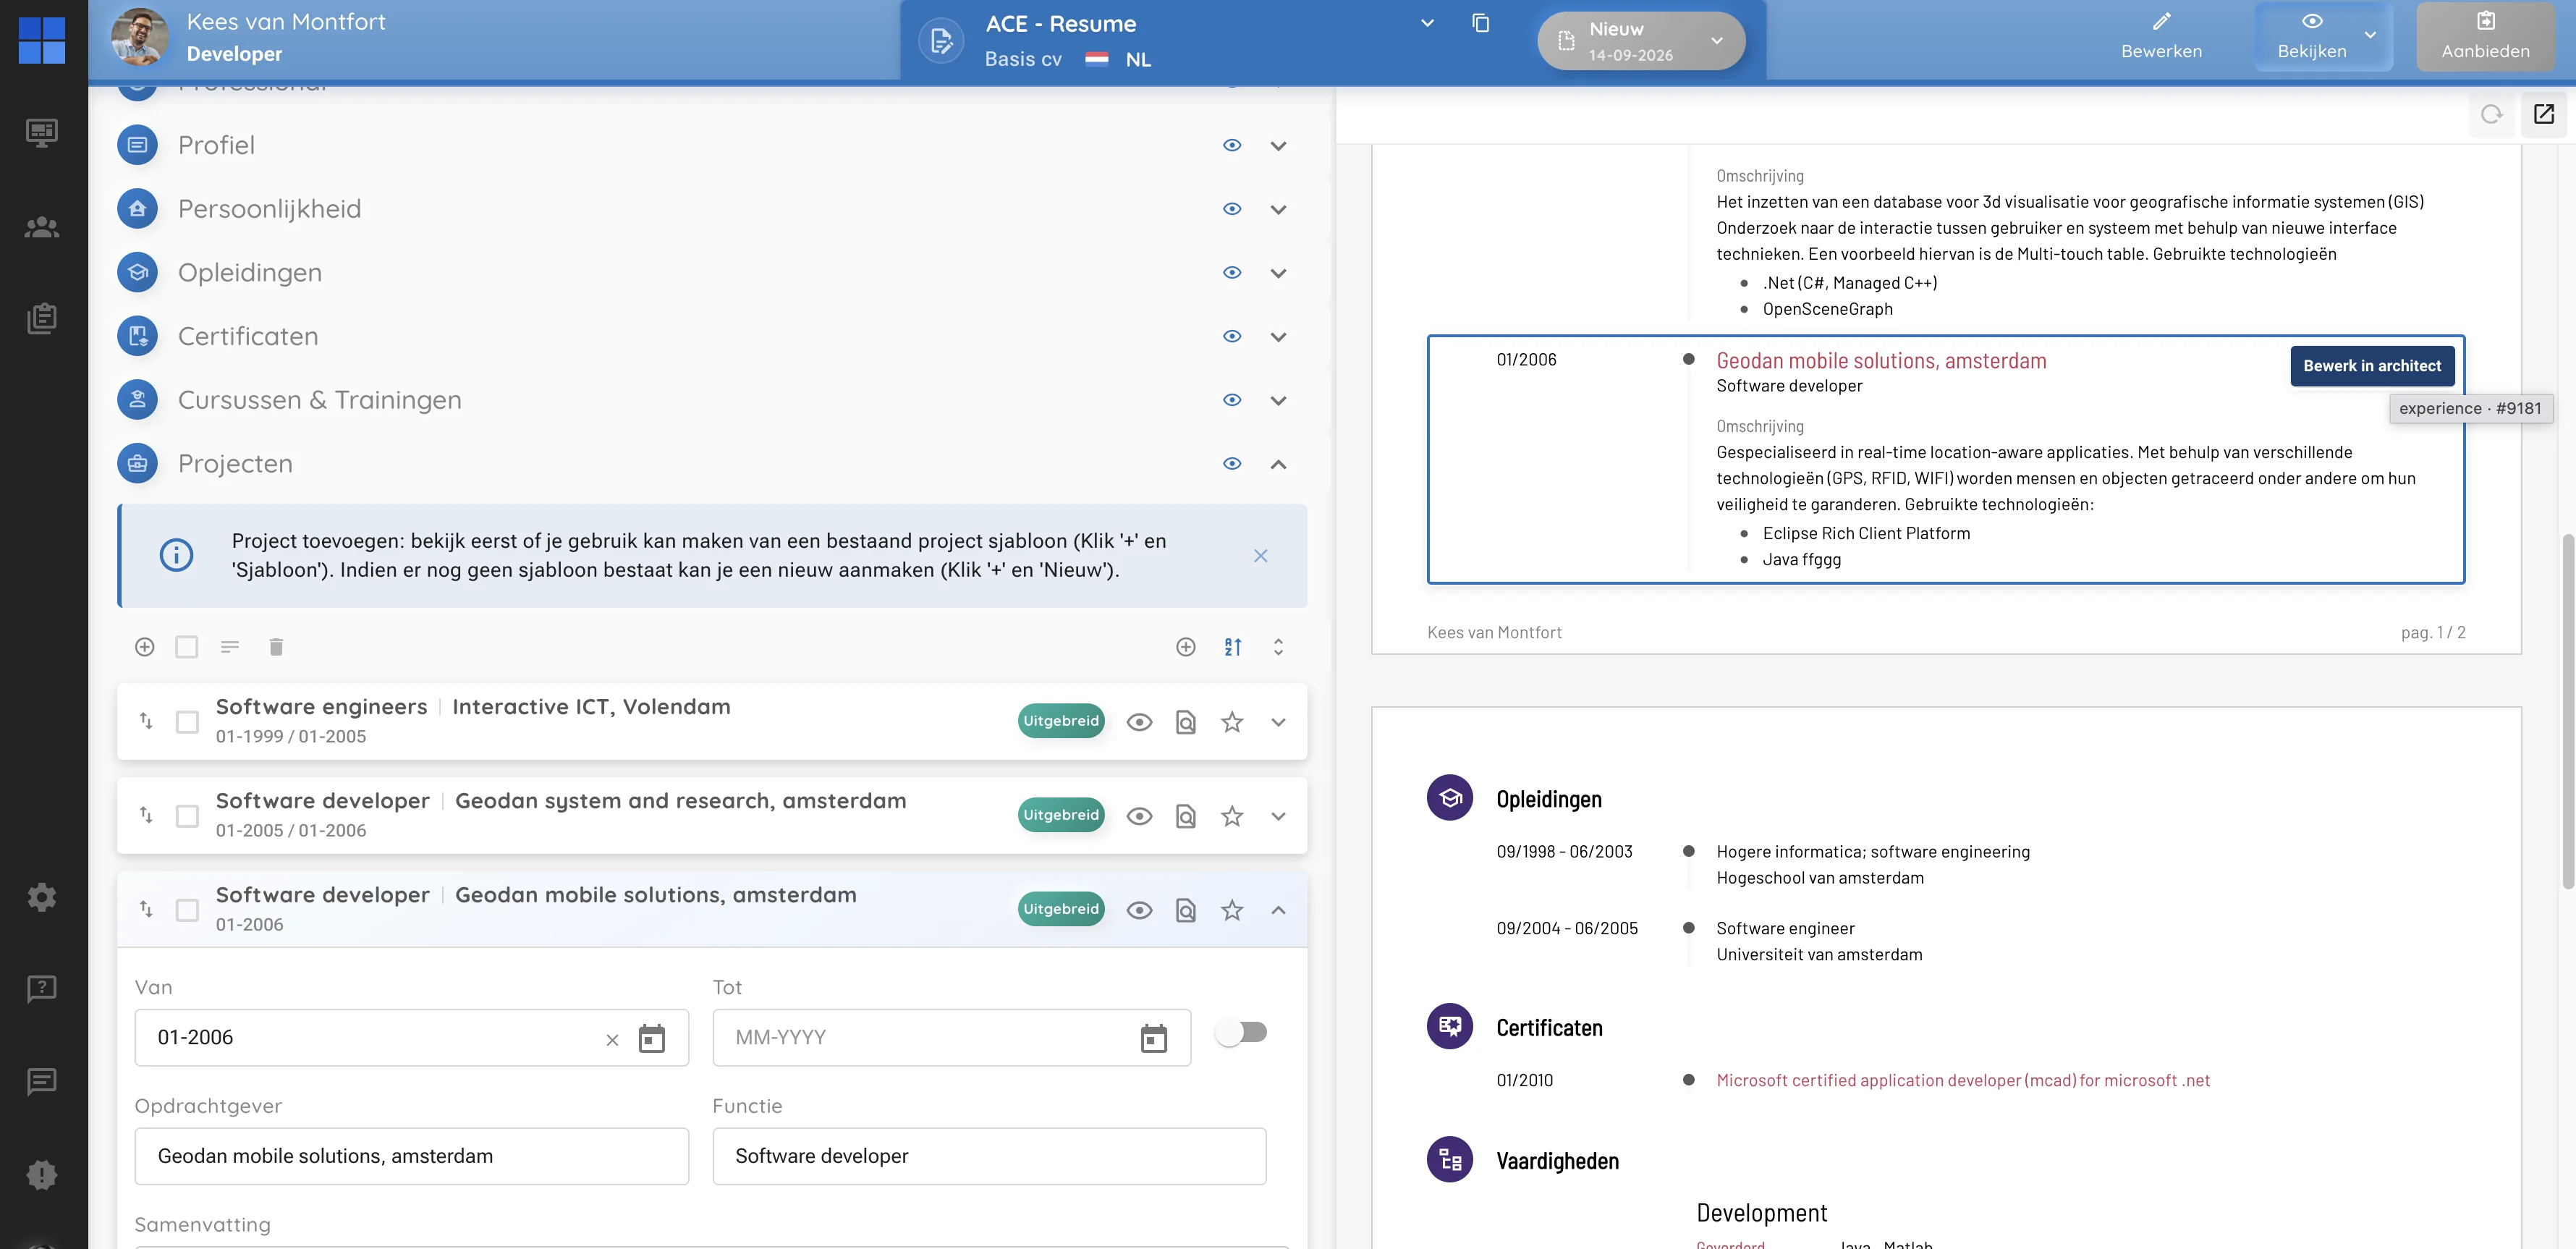The height and width of the screenshot is (1249, 2576).
Task: Expand the Geodan system and research project
Action: [x=1278, y=816]
